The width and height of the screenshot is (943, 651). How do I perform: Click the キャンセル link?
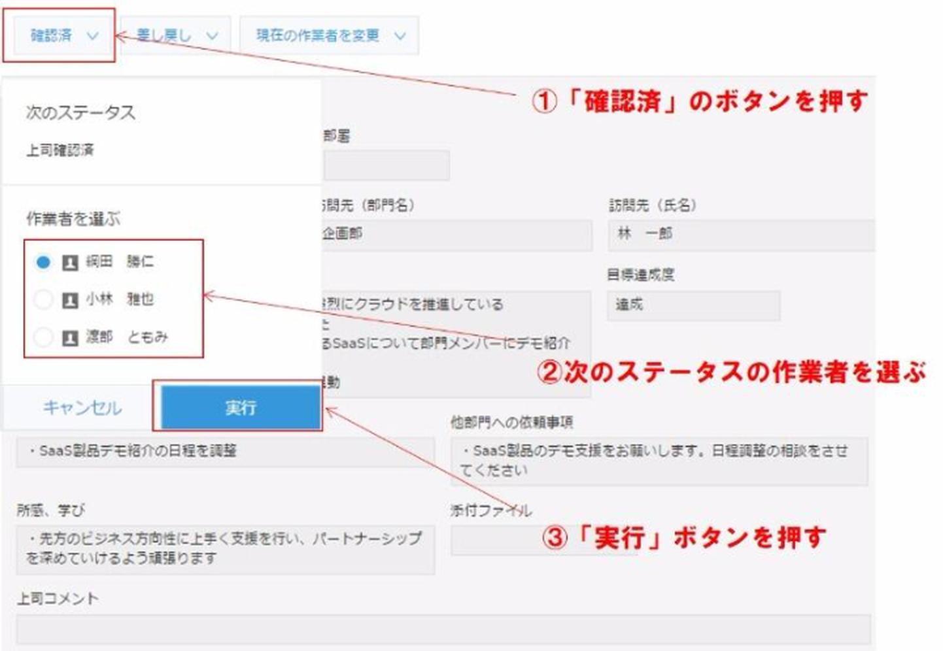coord(82,408)
